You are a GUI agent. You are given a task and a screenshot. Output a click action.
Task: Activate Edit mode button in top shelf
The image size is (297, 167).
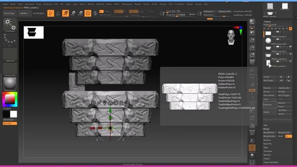coord(51,13)
